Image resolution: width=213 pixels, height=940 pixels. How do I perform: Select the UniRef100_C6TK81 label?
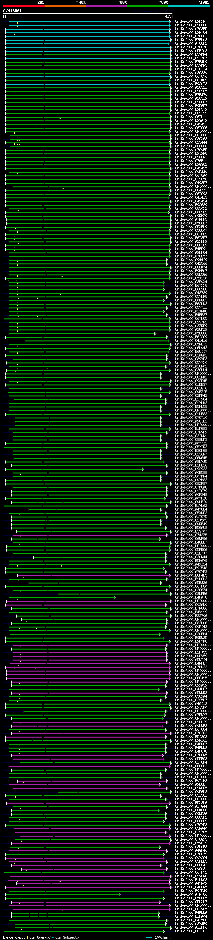click(191, 80)
